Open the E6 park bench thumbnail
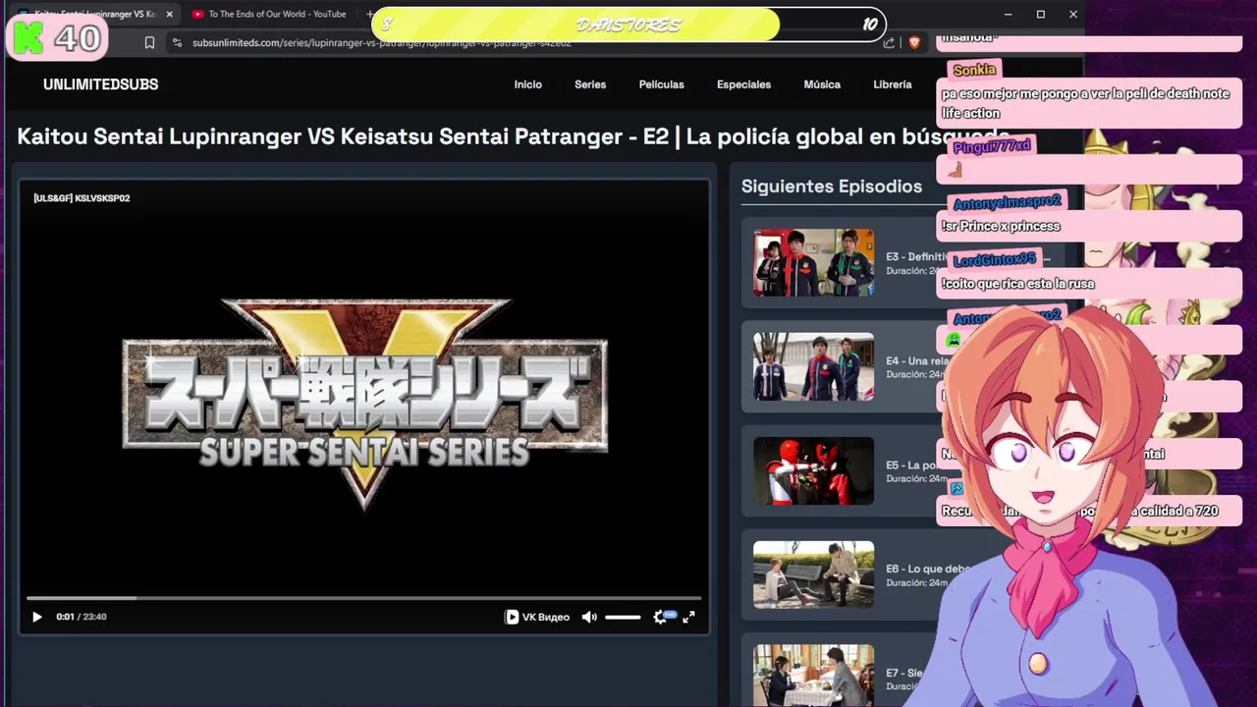The width and height of the screenshot is (1257, 707). click(813, 574)
